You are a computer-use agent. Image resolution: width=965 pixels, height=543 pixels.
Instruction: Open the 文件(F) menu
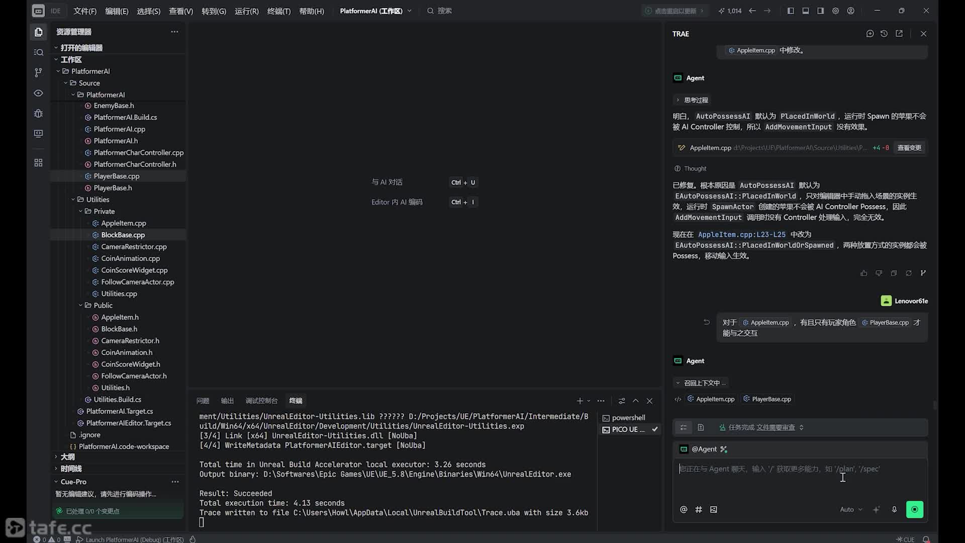point(85,11)
